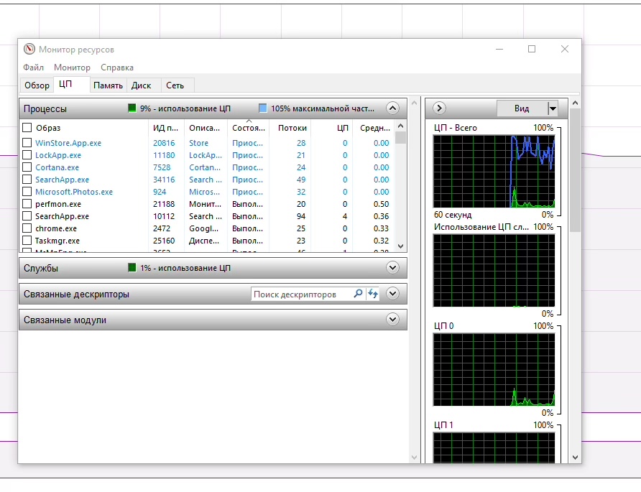Click the search magnifier in descriptor search box
Viewport: 641px width, 492px height.
pyautogui.click(x=358, y=294)
